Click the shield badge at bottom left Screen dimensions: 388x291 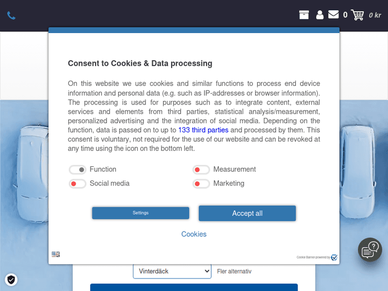(x=11, y=280)
